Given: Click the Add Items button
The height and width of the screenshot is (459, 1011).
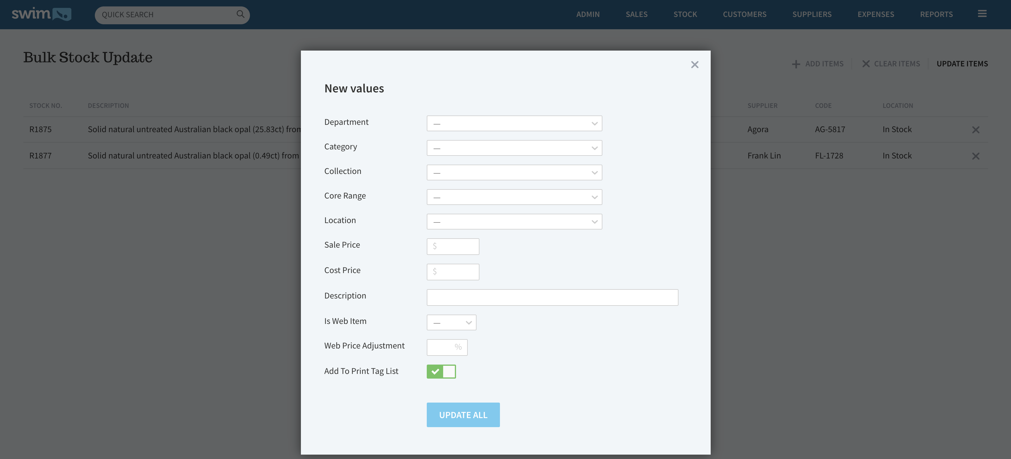Looking at the screenshot, I should coord(818,64).
